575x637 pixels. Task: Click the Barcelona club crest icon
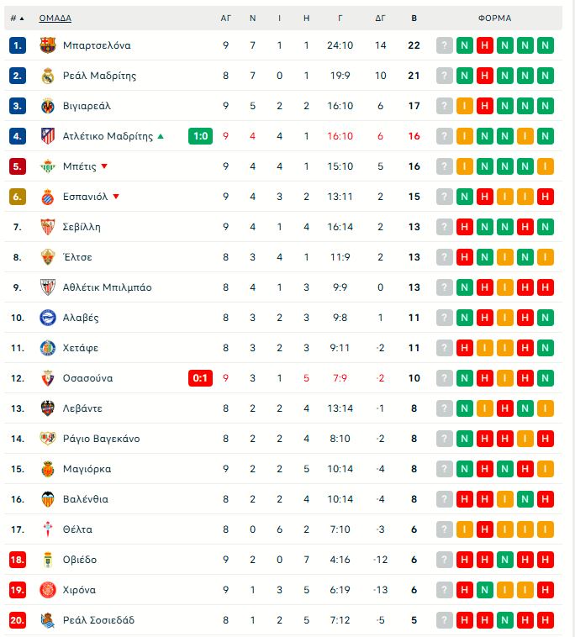pyautogui.click(x=47, y=45)
